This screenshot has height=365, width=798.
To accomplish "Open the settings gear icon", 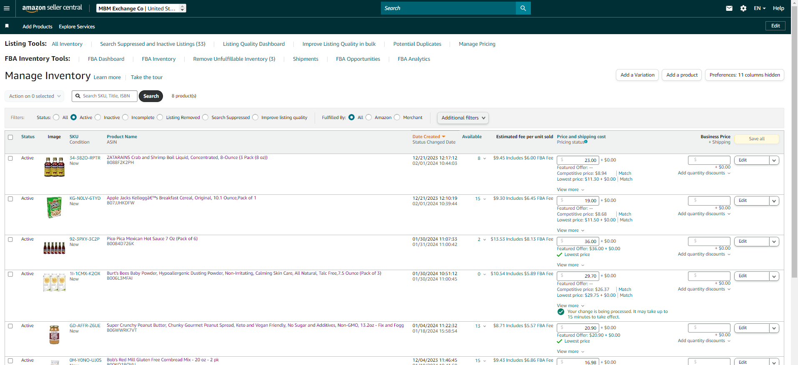I will pyautogui.click(x=743, y=8).
